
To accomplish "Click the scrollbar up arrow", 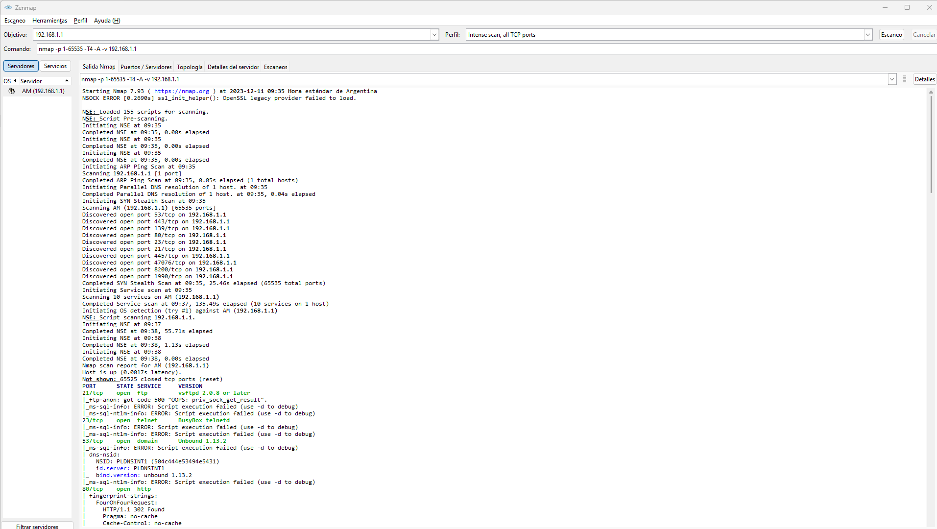I will pyautogui.click(x=931, y=92).
